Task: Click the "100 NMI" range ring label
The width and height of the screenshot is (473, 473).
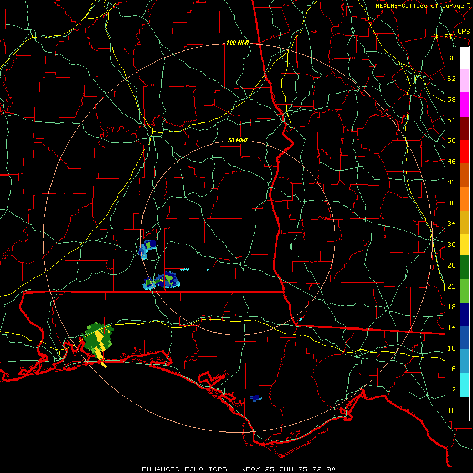Action: pos(238,43)
